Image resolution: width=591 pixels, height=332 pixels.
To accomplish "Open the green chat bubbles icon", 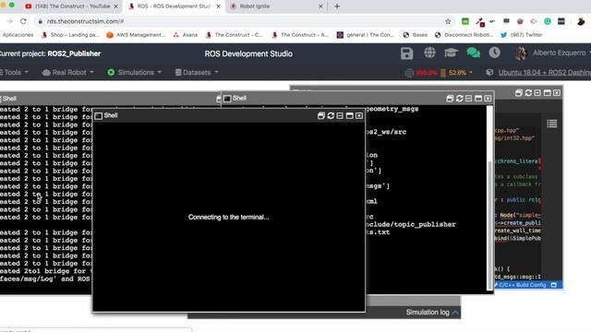I will tap(473, 53).
